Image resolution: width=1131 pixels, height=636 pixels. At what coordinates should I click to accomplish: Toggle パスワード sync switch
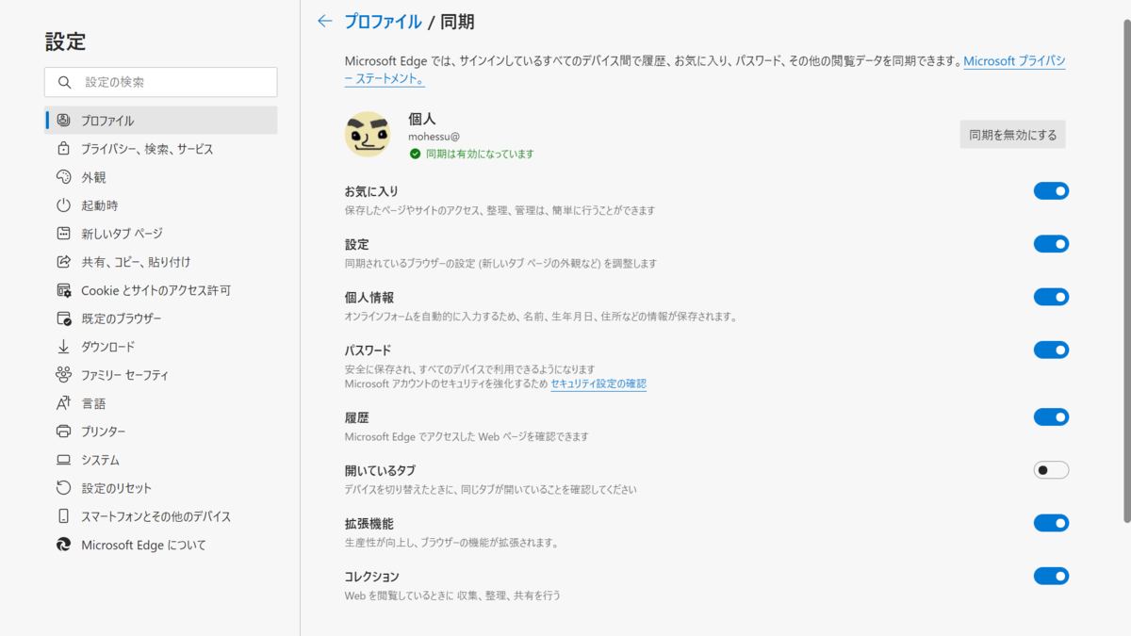click(1051, 350)
